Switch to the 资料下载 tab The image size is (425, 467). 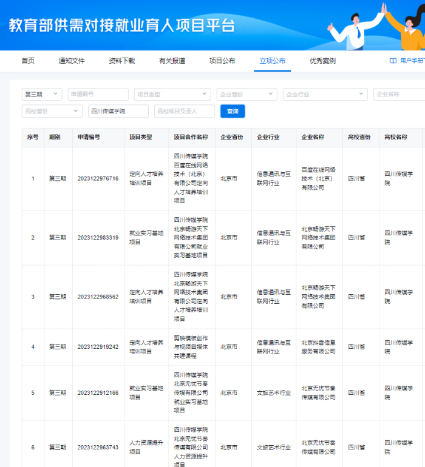121,61
